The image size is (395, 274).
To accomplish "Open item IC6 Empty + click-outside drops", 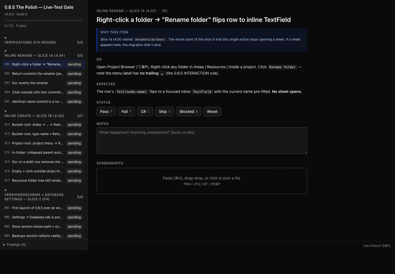I will pos(44,171).
